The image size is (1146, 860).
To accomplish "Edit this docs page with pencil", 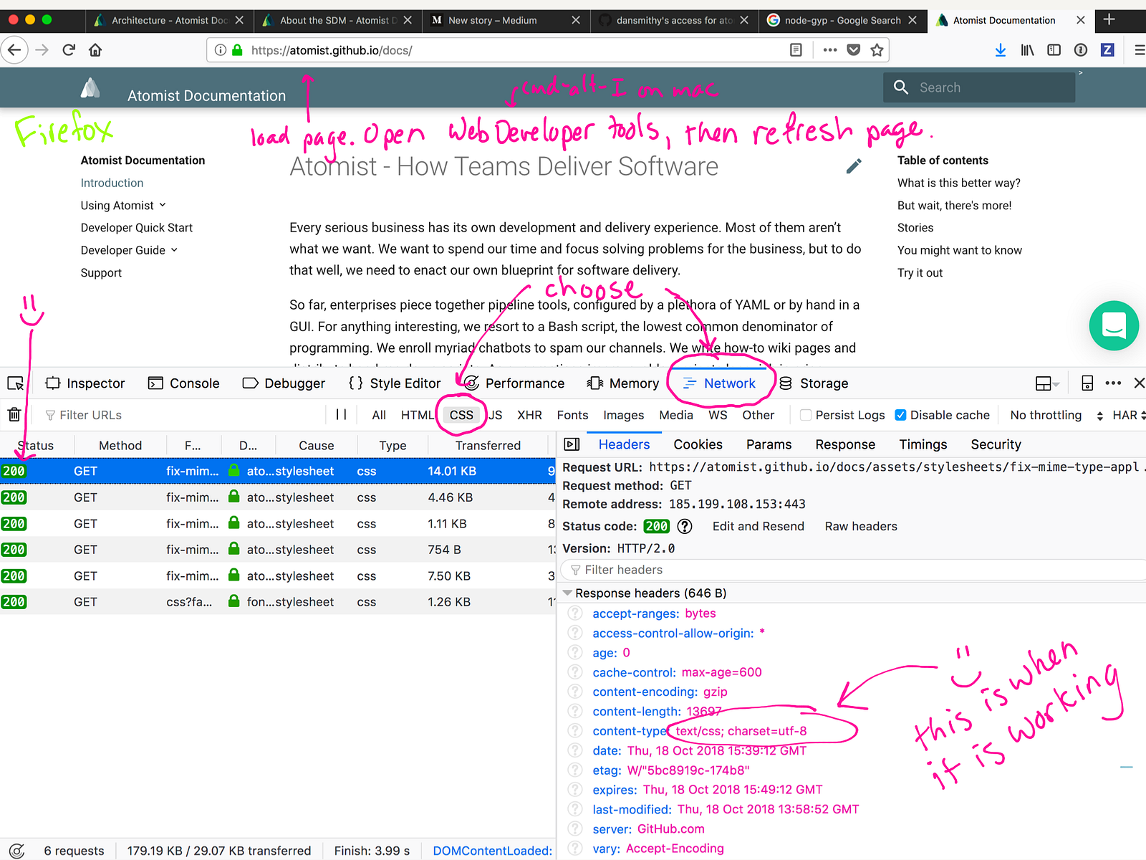I will point(854,166).
